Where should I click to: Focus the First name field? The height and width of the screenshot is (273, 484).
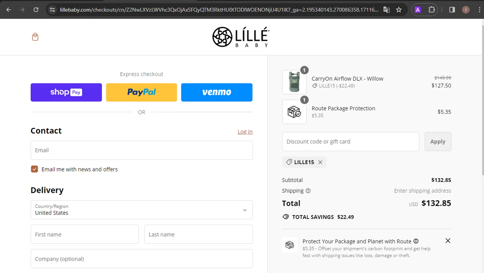(85, 234)
